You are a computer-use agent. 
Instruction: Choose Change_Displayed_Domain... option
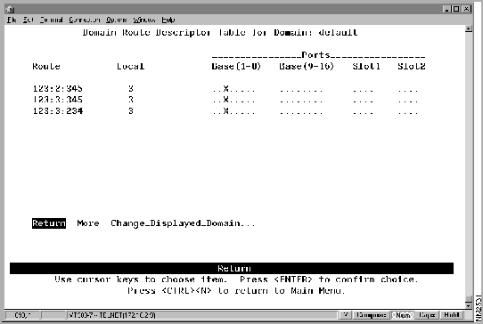tap(183, 223)
